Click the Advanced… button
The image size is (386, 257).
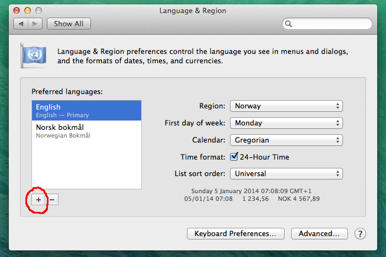[319, 234]
